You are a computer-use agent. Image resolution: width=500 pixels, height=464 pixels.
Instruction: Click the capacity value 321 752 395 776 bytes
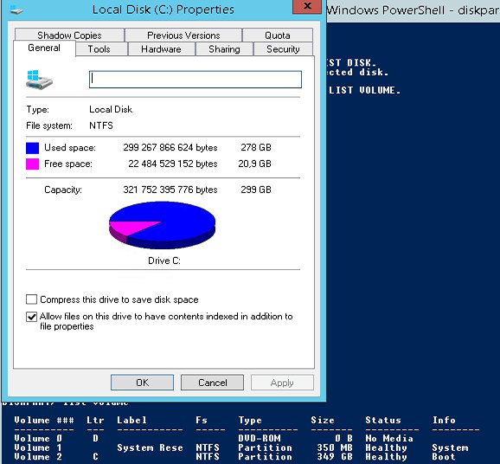pyautogui.click(x=170, y=190)
